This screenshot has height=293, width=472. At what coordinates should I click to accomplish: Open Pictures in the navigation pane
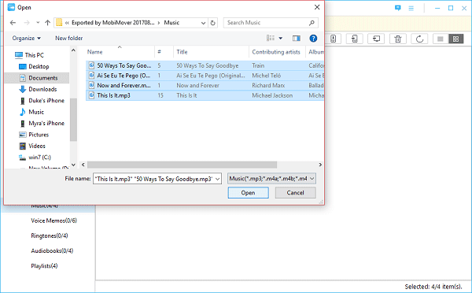click(x=39, y=135)
